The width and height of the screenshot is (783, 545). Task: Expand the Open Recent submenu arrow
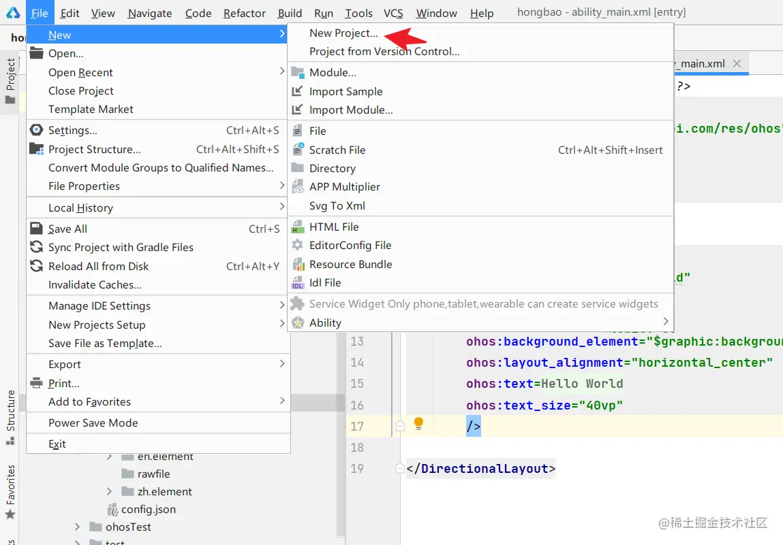point(282,71)
